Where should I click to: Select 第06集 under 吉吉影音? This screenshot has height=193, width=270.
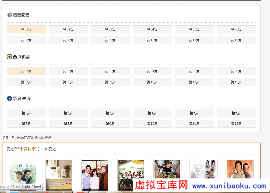pyautogui.click(x=236, y=29)
